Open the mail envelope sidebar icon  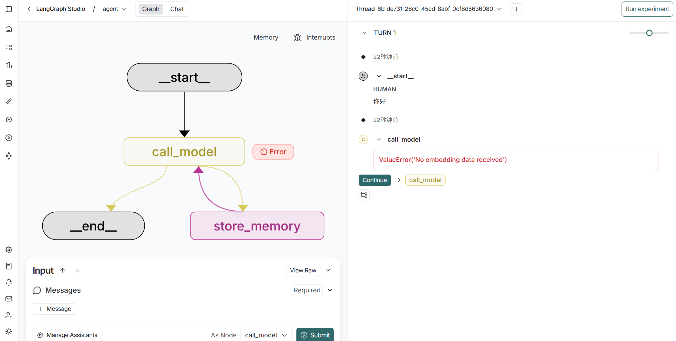coord(9,299)
